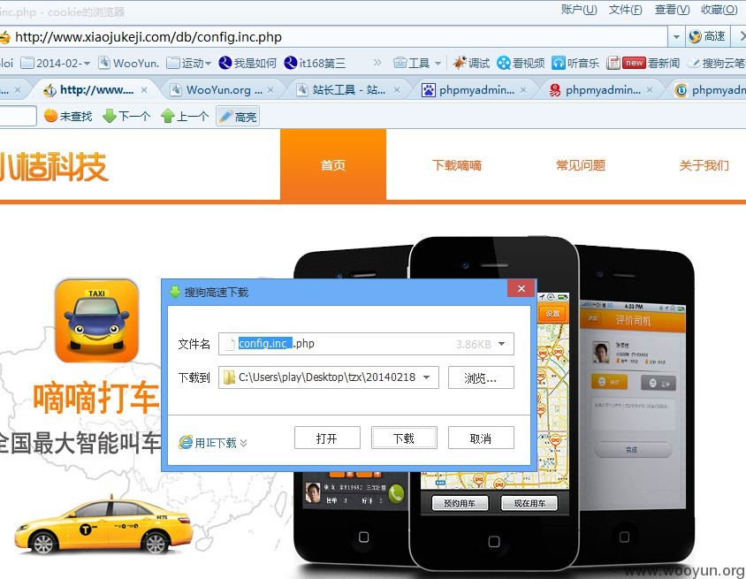Image resolution: width=746 pixels, height=579 pixels.
Task: Open the 账户 menu
Action: coord(579,10)
